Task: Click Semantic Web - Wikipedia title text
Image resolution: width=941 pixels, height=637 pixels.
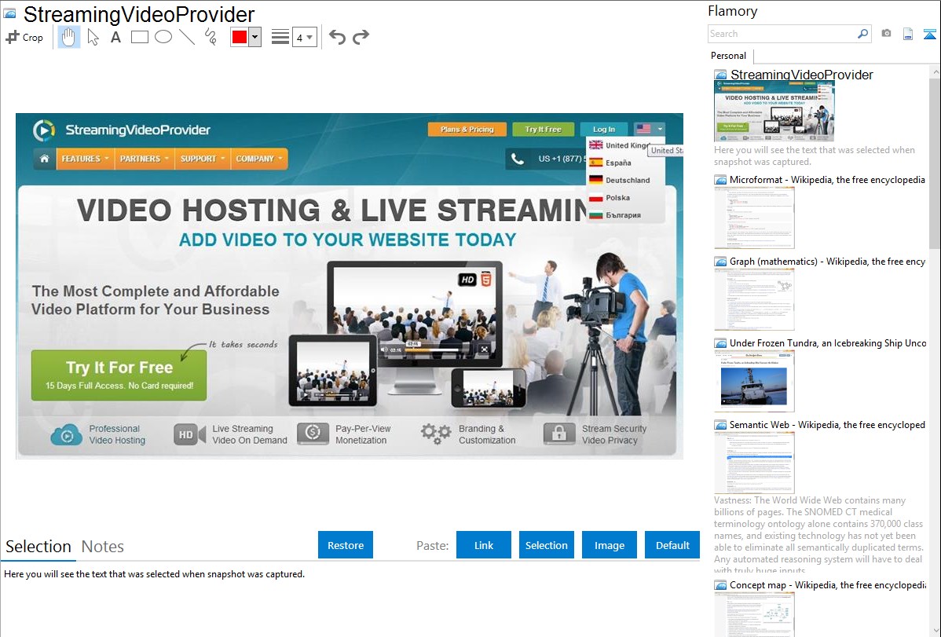Action: [x=827, y=424]
